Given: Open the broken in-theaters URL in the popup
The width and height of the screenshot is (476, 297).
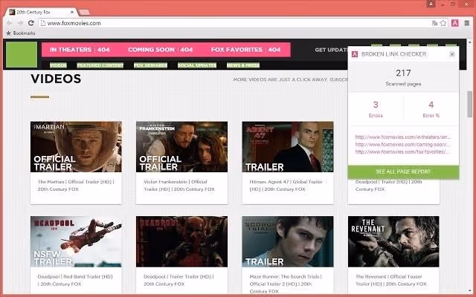Looking at the screenshot, I should point(403,137).
